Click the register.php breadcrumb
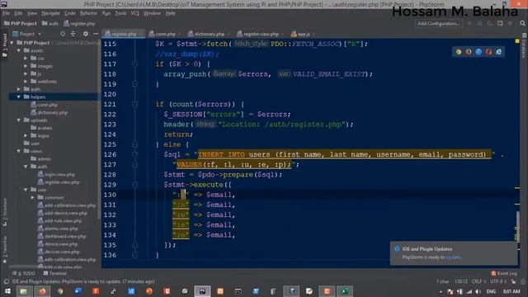Image resolution: width=528 pixels, height=297 pixels. (x=80, y=24)
